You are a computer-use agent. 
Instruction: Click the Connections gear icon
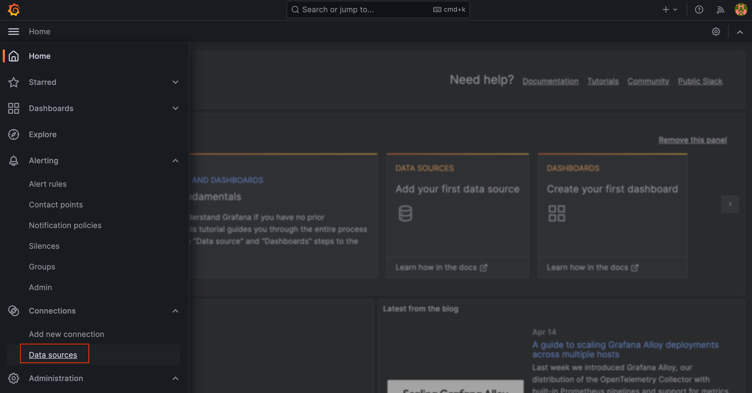coord(13,310)
